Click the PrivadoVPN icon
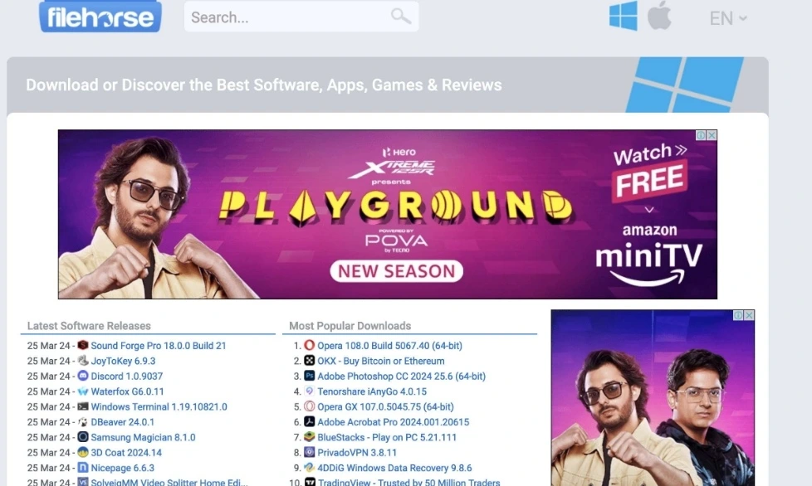 309,452
